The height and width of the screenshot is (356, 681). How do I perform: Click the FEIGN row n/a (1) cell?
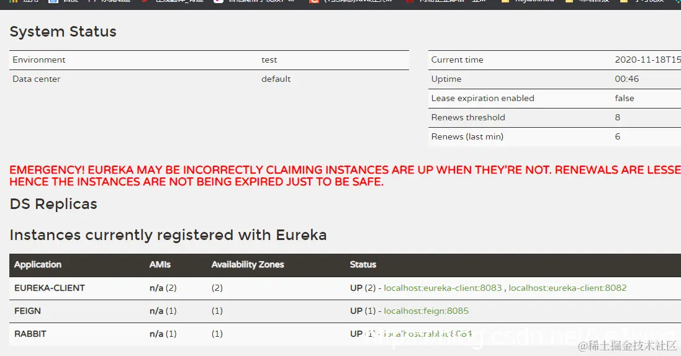coord(163,311)
